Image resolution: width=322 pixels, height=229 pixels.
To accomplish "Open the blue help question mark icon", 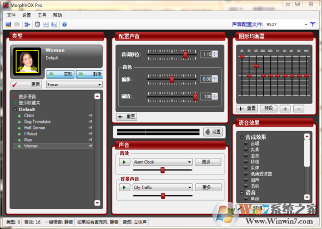I will point(64,24).
